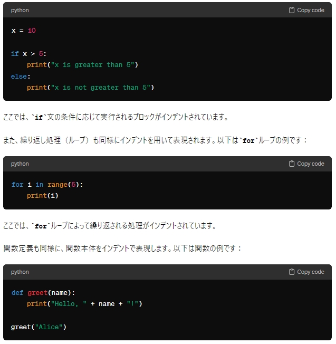
Task: Click the print(i) statement
Action: [43, 196]
